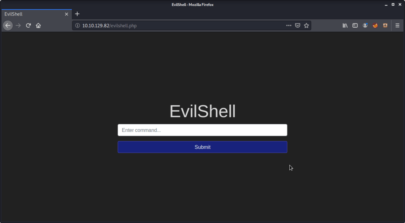
Task: Click the forward navigation arrow
Action: (18, 25)
